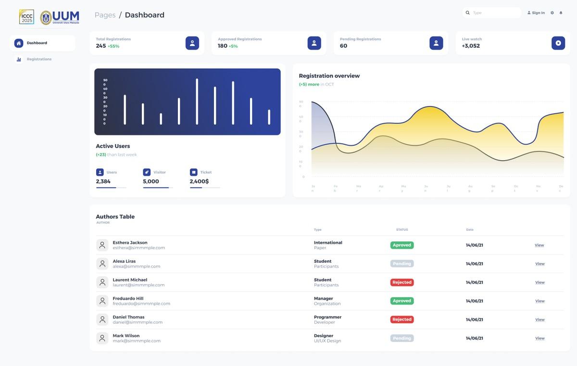Click the Pages breadcrumb link
The image size is (577, 366).
click(105, 15)
